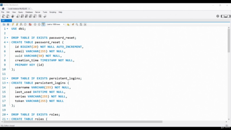The height and width of the screenshot is (130, 231).
Task: Create a new view icon
Action: coord(26,16)
